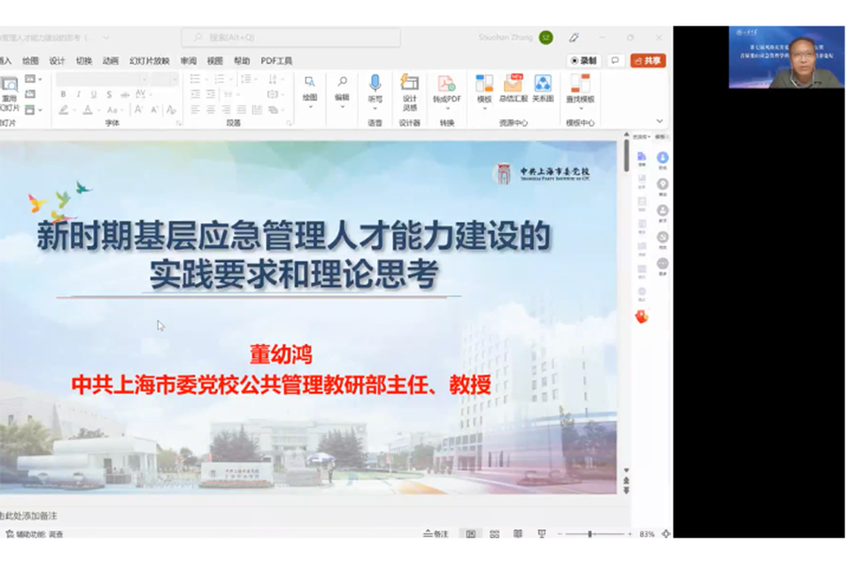Screen dimensions: 846x564
Task: Click the 录制 record button
Action: (584, 60)
